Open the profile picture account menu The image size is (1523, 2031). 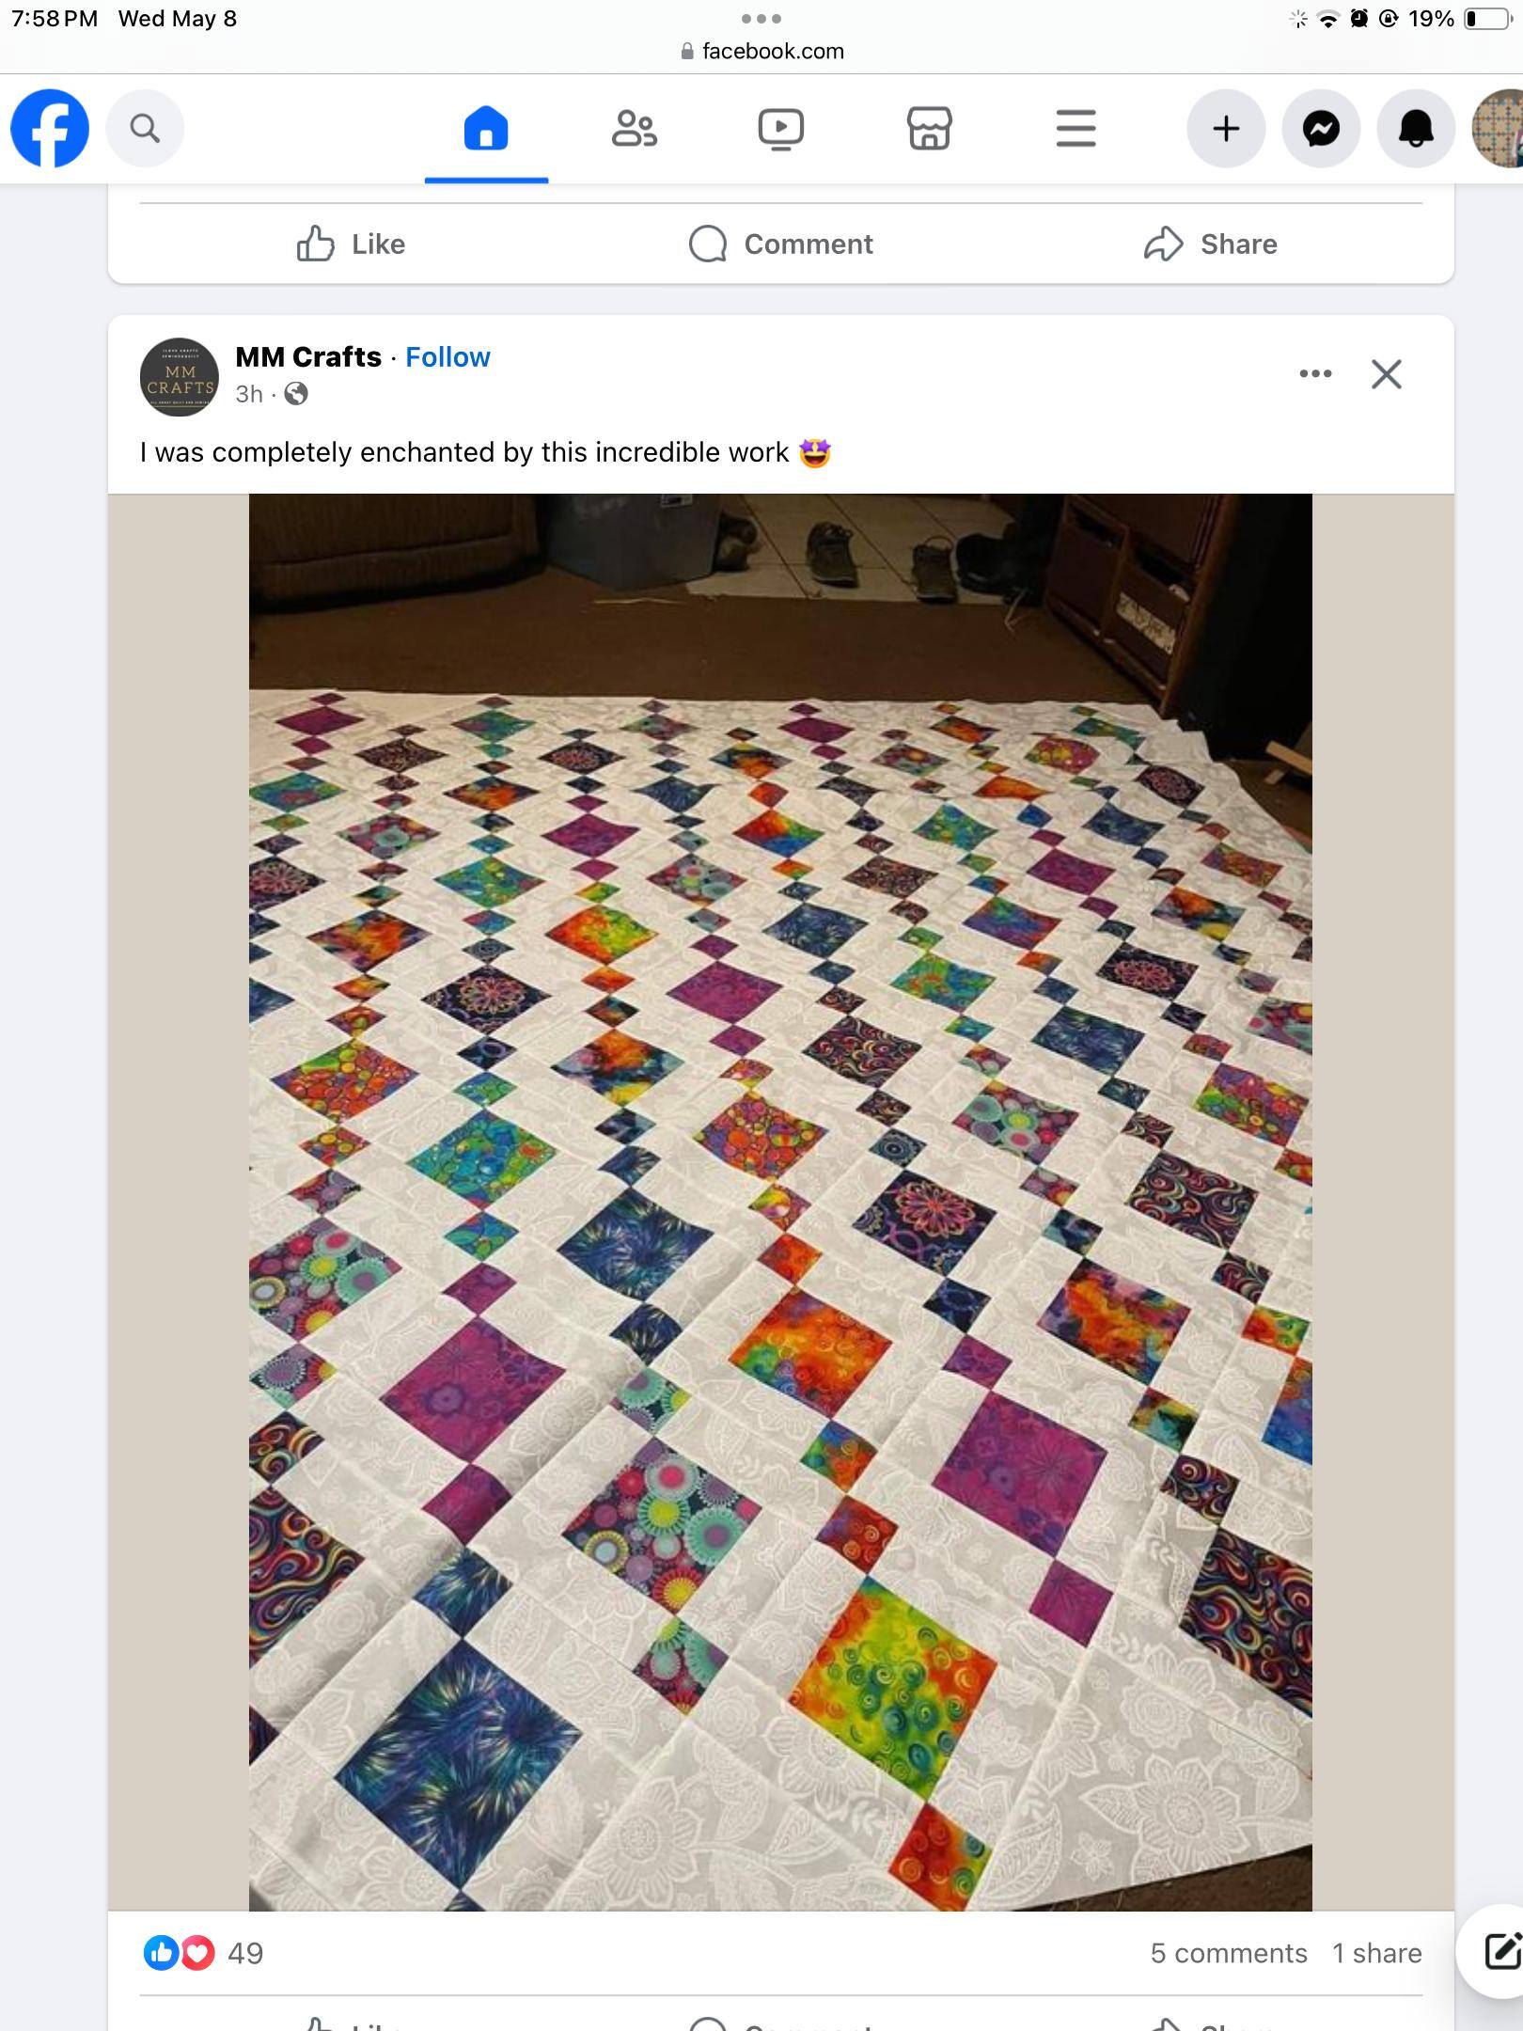click(1500, 129)
